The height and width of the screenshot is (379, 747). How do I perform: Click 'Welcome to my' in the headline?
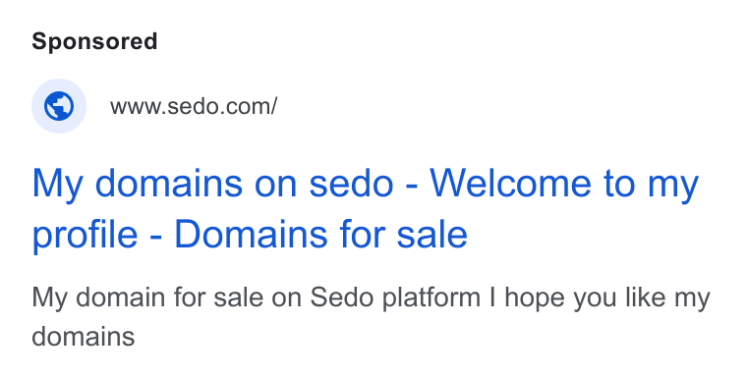tap(564, 184)
